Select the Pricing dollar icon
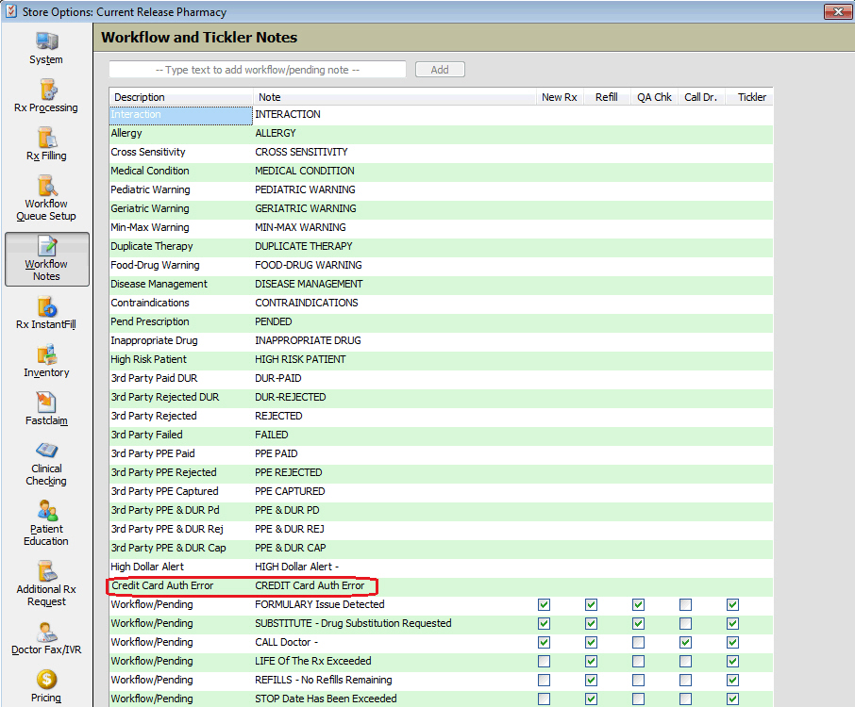The image size is (855, 707). pyautogui.click(x=46, y=680)
